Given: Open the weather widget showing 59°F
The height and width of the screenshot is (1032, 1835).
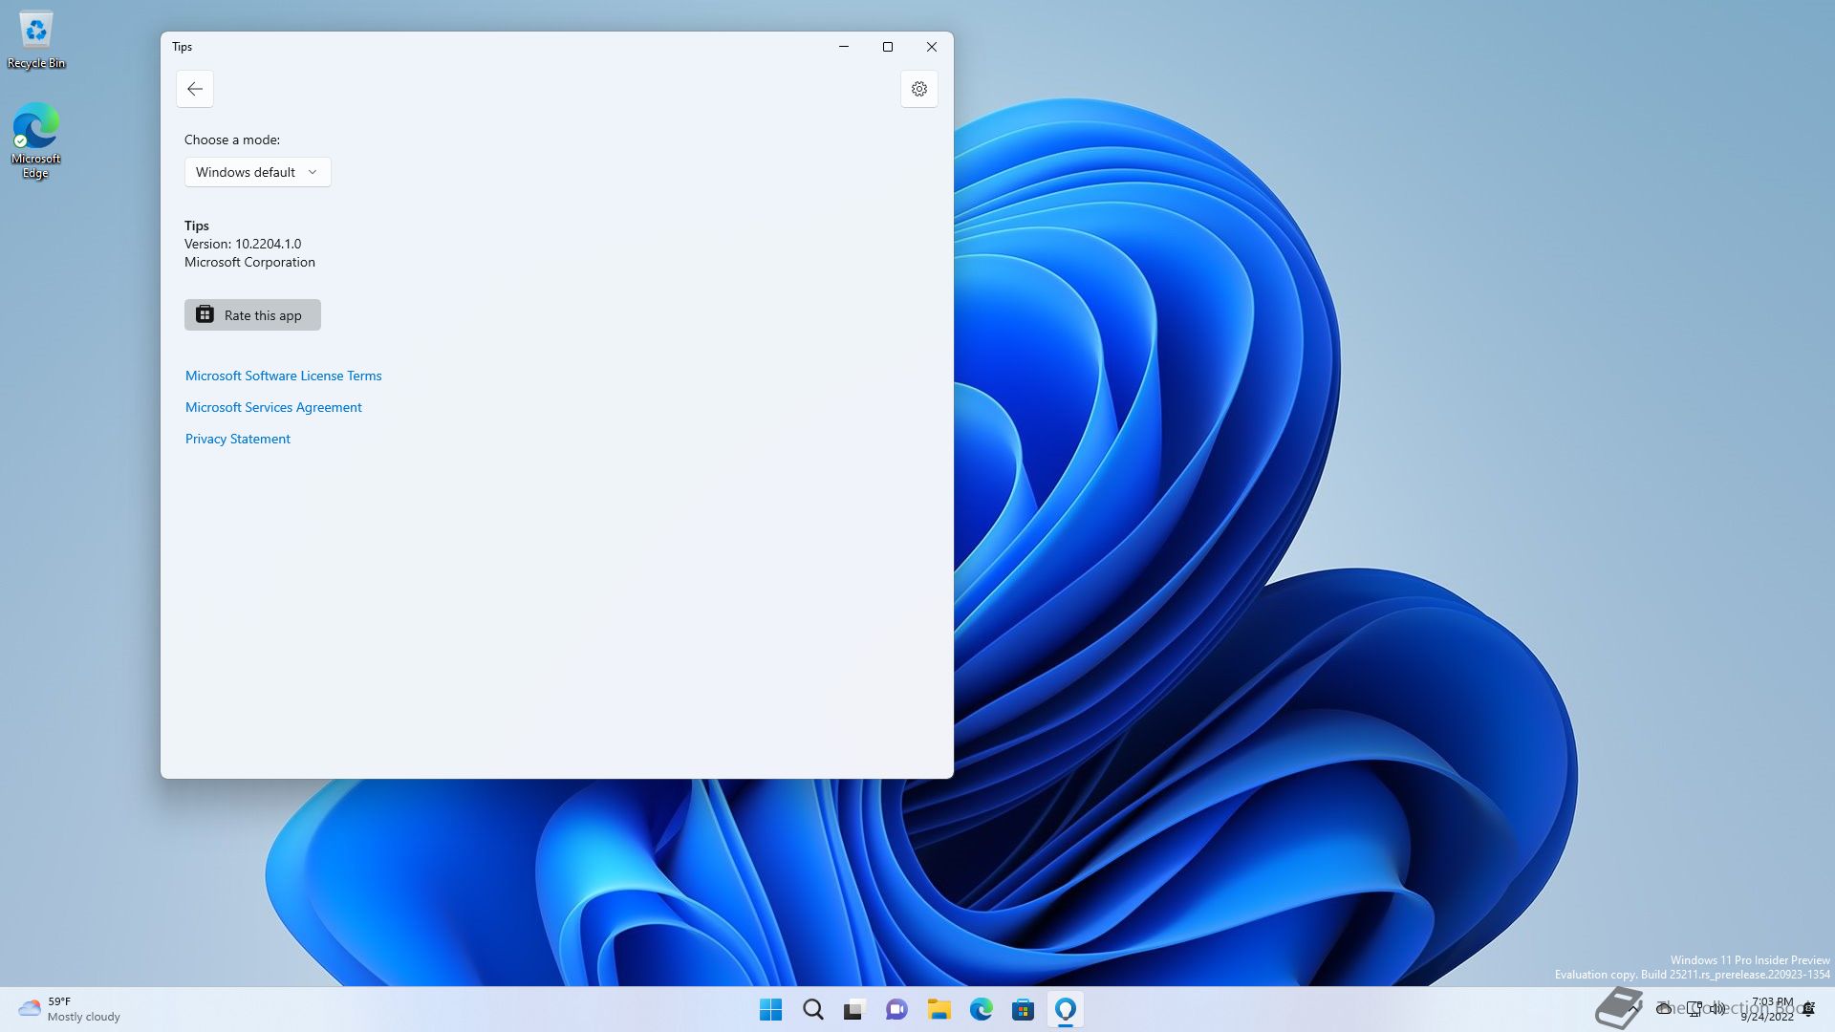Looking at the screenshot, I should click(x=69, y=1009).
